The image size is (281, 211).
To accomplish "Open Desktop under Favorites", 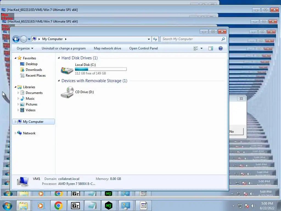I will pos(32,64).
